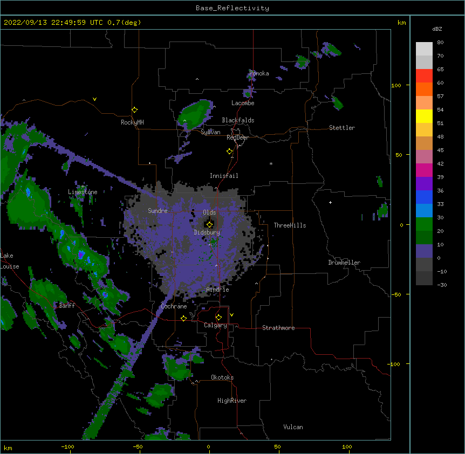The image size is (465, 454).
Task: Click the HighRiver city label
Action: click(232, 401)
